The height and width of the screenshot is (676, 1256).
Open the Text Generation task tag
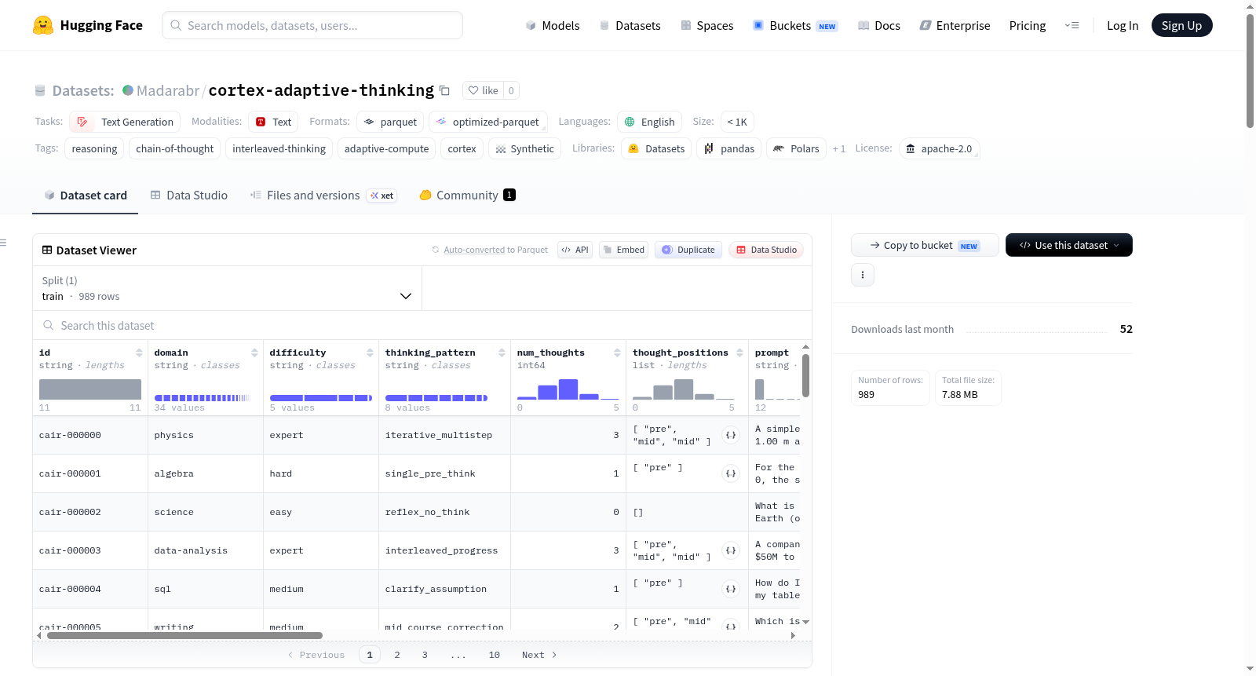tap(125, 122)
